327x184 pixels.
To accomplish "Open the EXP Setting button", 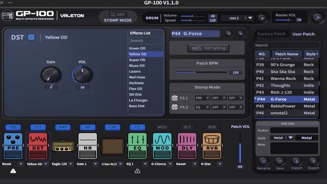I will (208, 48).
